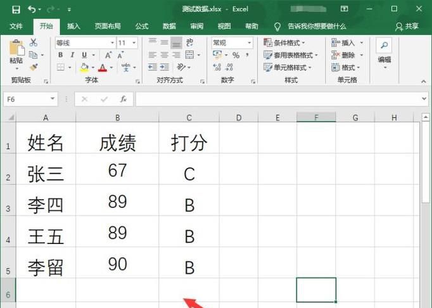Viewport: 432px width, 308px height.
Task: Click the text Orientation icon
Action: [x=182, y=67]
